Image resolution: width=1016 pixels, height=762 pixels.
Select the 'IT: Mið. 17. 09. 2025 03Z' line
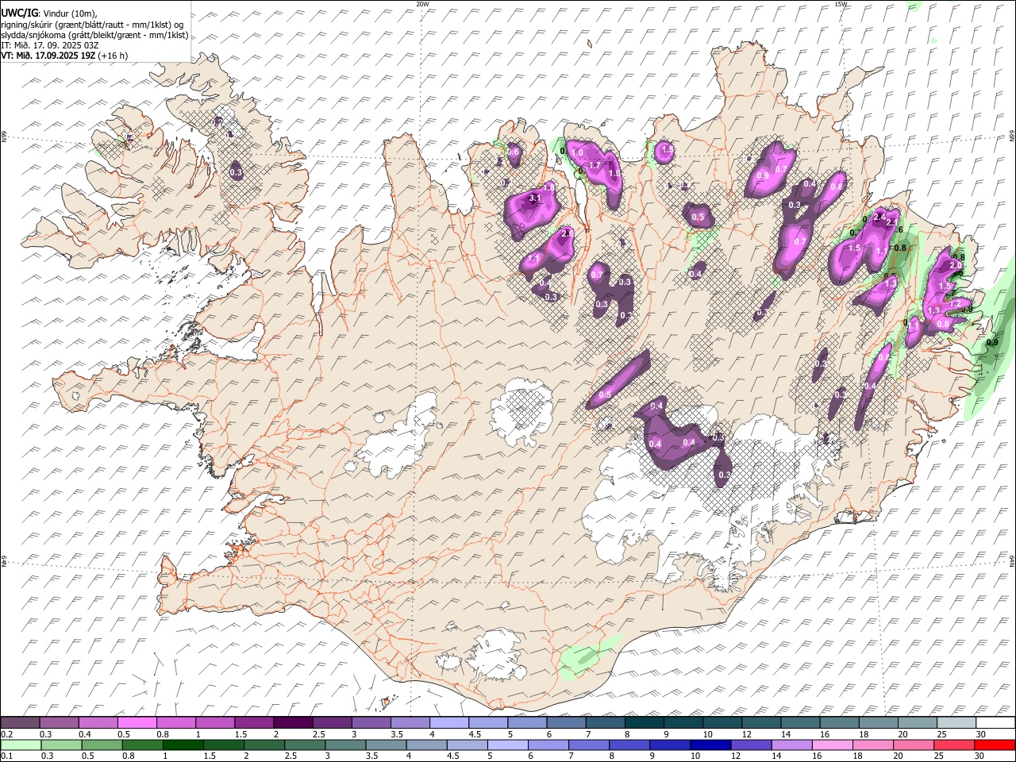pos(49,45)
